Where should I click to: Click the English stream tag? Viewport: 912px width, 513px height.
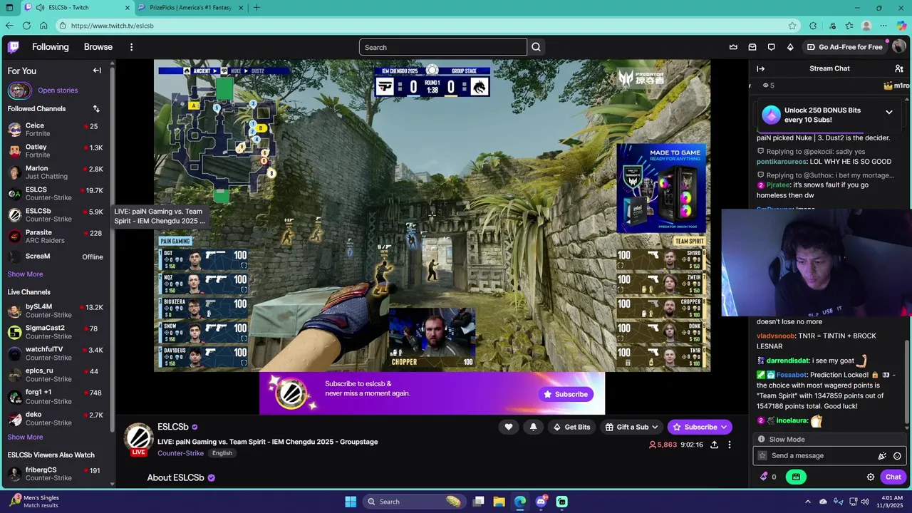pyautogui.click(x=222, y=453)
